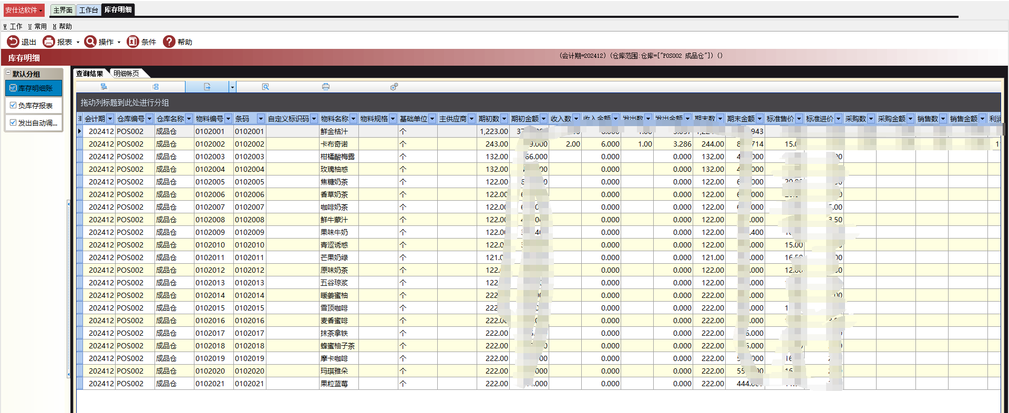This screenshot has height=413, width=1009.
Task: Click the find/preview icon in grid toolbar
Action: (265, 87)
